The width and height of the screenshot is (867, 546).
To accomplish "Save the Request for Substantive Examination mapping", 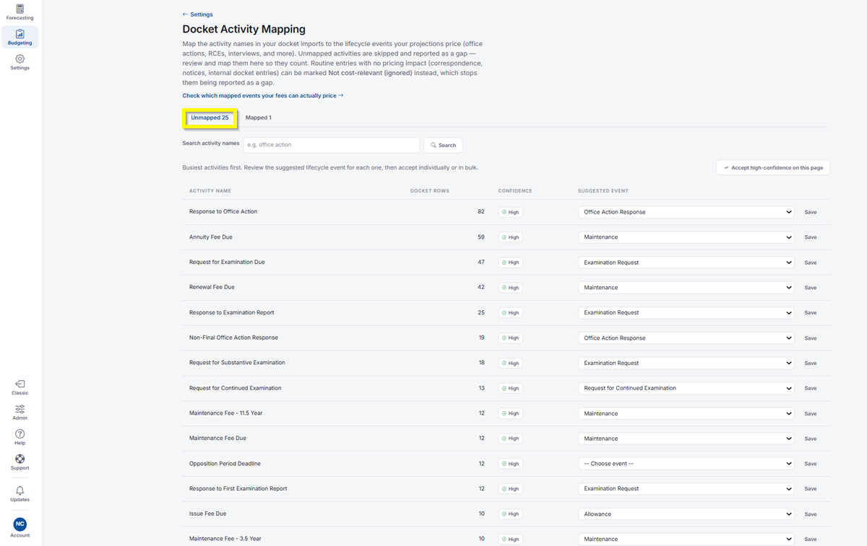I will (x=811, y=363).
